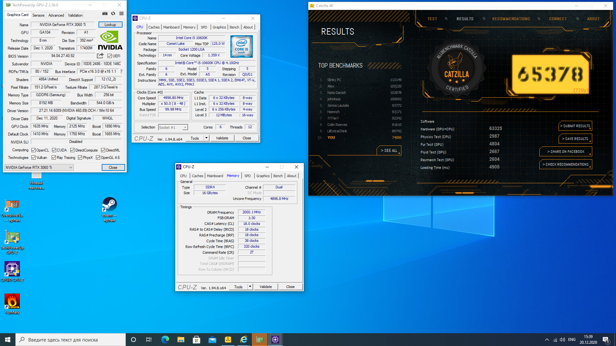Open OverdriveN desktop shortcut
The width and height of the screenshot is (616, 346).
12,210
